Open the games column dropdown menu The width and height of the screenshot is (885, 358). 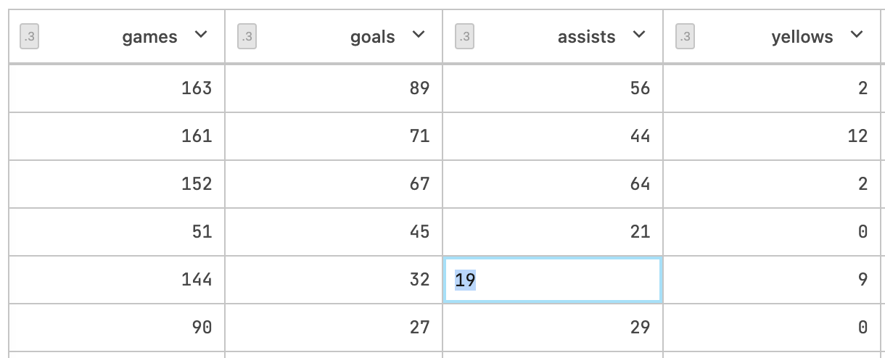click(202, 35)
